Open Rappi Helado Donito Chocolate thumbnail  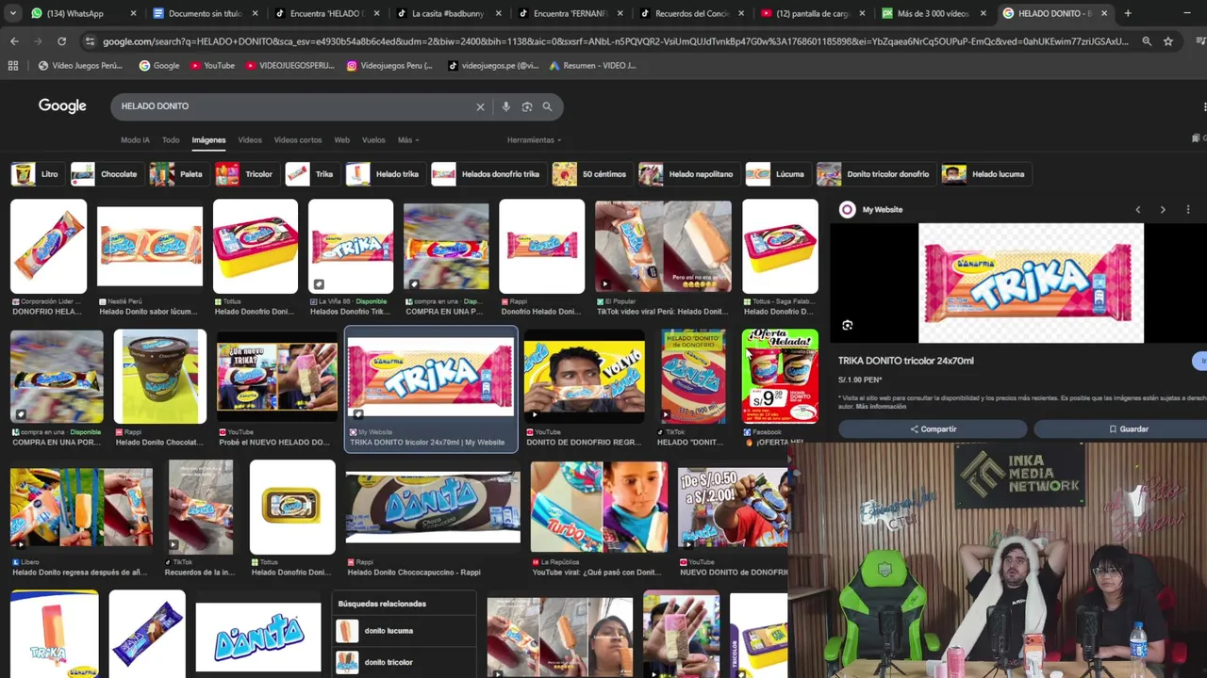160,377
